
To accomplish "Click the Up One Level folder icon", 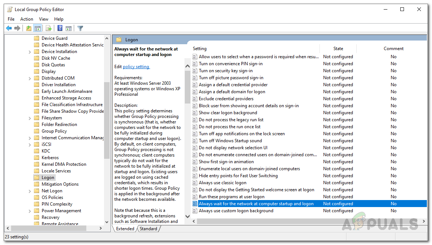I will 29,28.
